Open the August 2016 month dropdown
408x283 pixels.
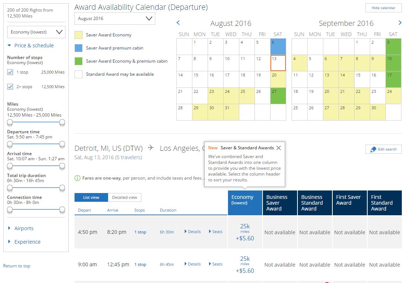[x=115, y=19]
